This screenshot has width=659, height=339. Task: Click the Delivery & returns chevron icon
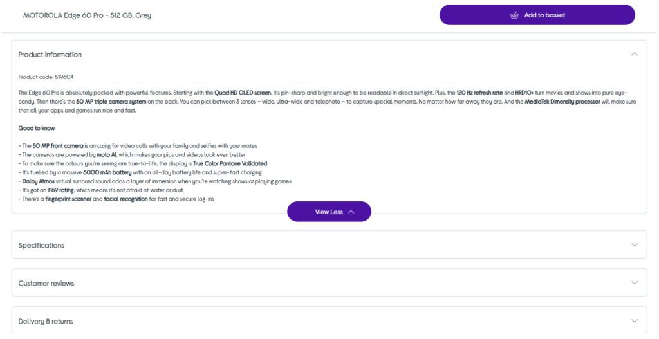tap(635, 321)
